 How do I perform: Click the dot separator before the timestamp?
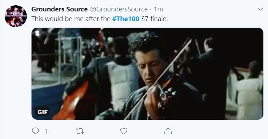(x=150, y=10)
